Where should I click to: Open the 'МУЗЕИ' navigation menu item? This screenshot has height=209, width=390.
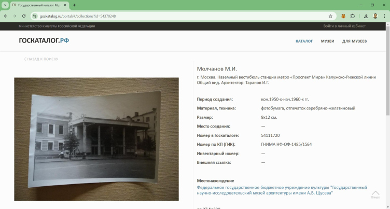point(327,41)
